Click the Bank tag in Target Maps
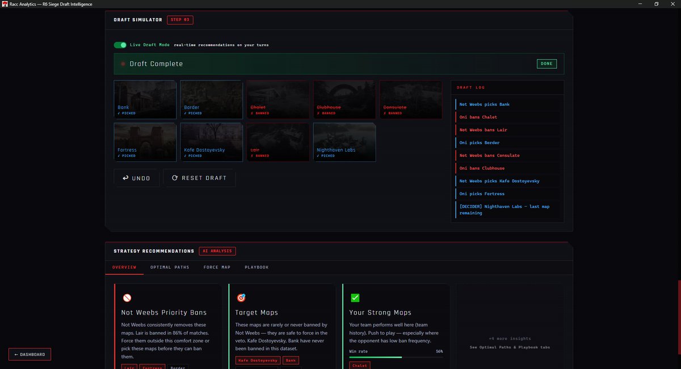Viewport: 681px width, 369px height. (291, 360)
